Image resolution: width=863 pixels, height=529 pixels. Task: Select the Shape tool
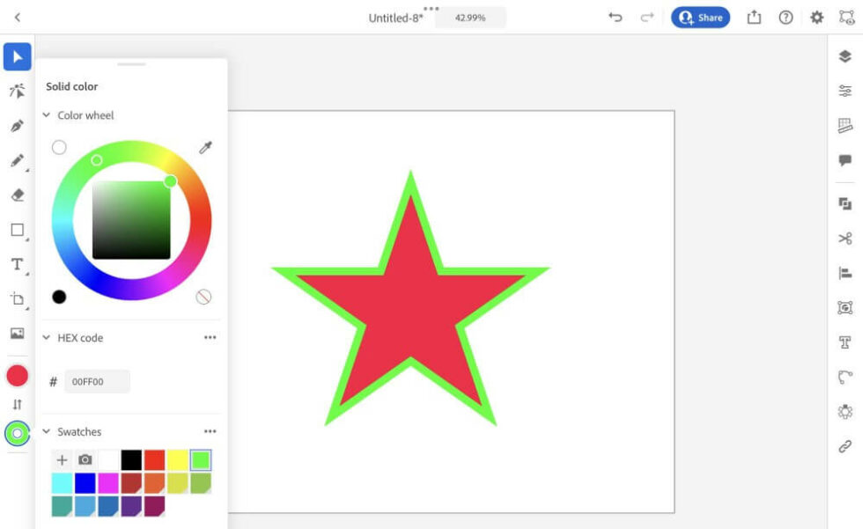[x=16, y=229]
